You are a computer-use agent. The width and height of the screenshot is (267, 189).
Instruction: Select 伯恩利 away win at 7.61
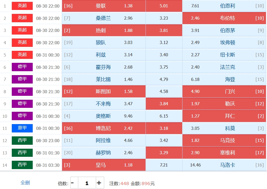[224, 6]
